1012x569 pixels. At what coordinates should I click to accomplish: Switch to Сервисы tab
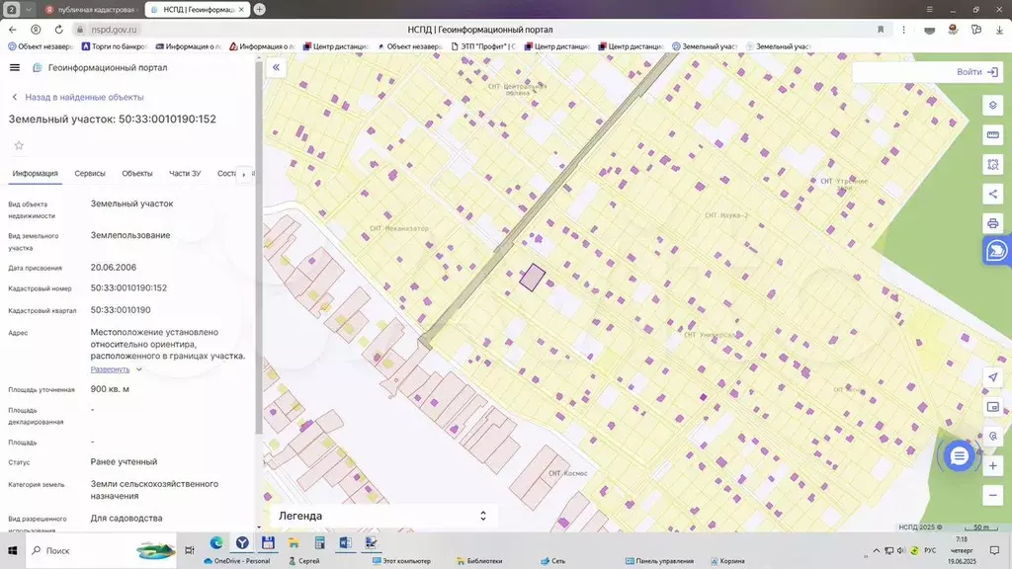[90, 174]
